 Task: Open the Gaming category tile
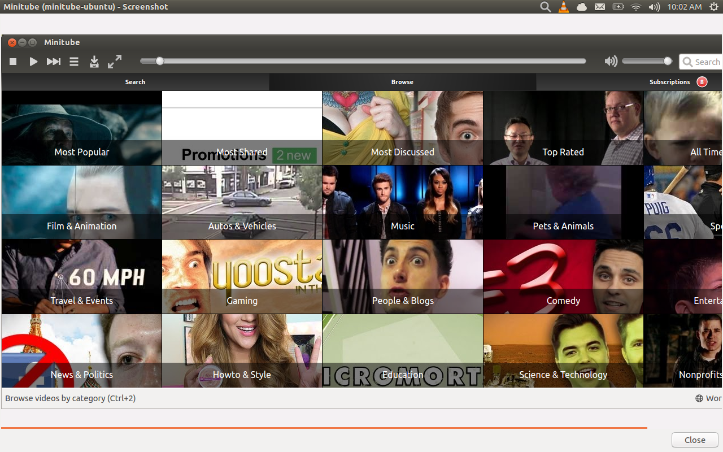[242, 277]
